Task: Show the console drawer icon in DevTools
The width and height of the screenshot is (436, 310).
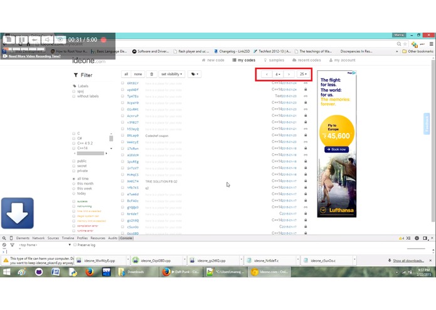Action: (408, 238)
